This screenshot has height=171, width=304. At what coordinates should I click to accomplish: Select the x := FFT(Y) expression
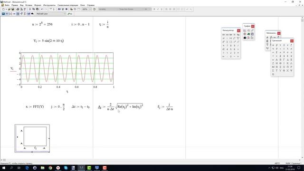point(35,106)
